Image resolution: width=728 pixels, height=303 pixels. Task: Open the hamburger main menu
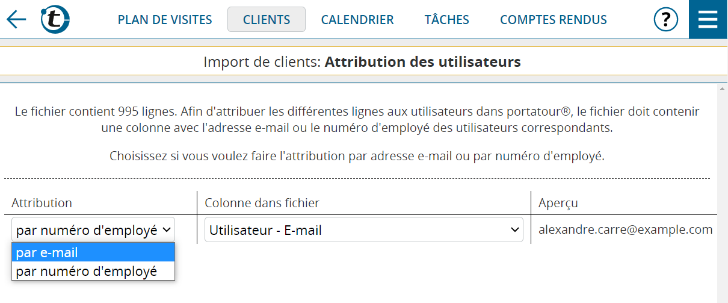[x=708, y=19]
